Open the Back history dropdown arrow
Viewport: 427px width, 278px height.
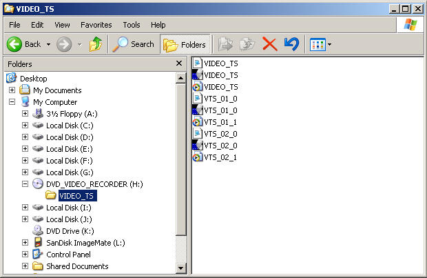48,44
